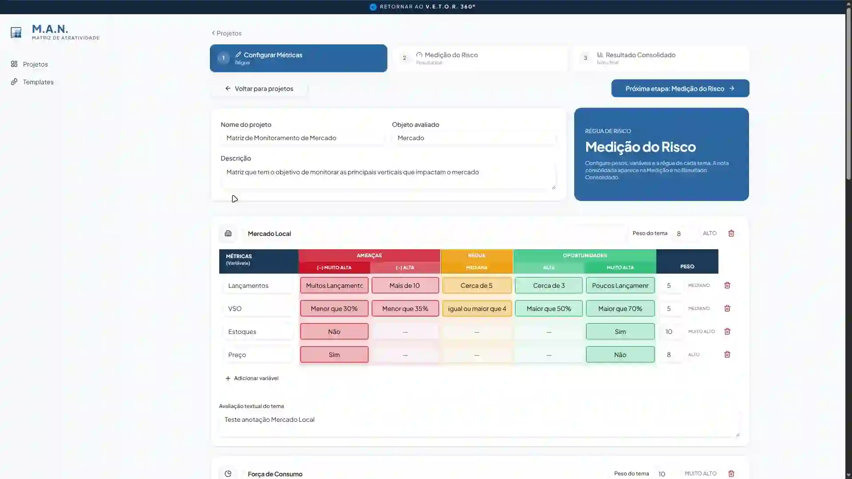The width and height of the screenshot is (852, 479).
Task: Switch to Medição do Risco step
Action: coord(480,58)
